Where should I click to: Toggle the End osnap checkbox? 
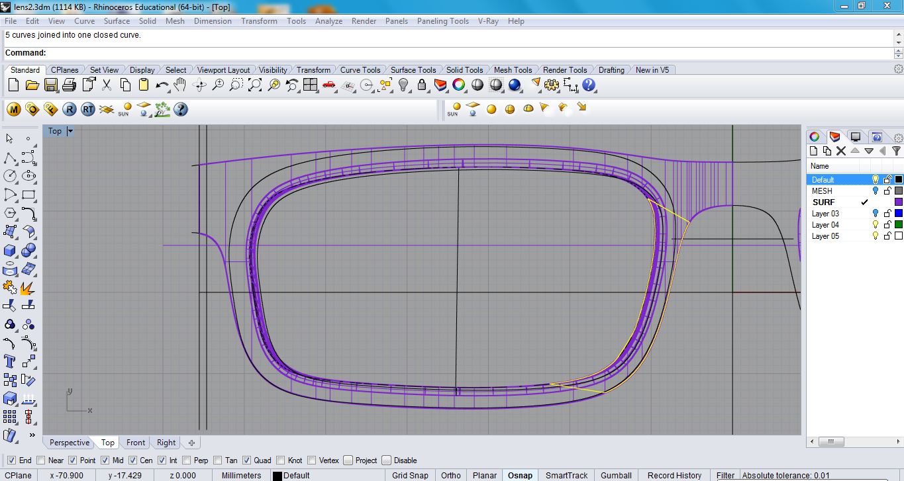point(12,460)
